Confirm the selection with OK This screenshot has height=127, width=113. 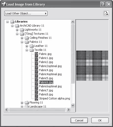100,120
